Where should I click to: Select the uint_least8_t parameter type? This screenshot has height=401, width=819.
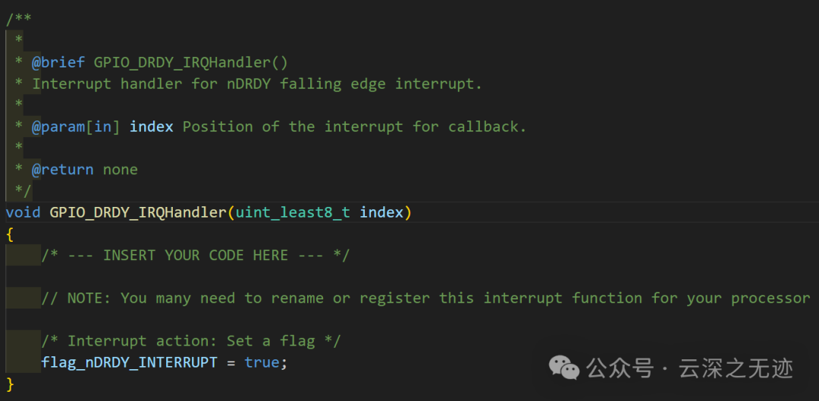pos(293,212)
